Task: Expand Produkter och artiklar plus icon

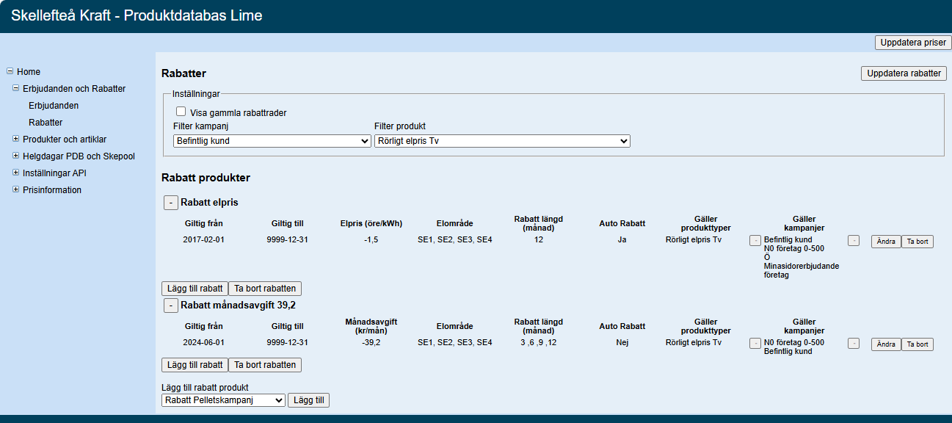Action: (16, 139)
